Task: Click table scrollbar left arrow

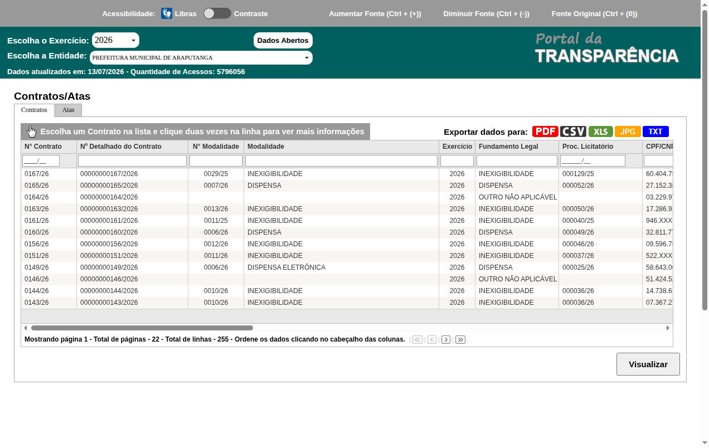Action: [x=25, y=328]
